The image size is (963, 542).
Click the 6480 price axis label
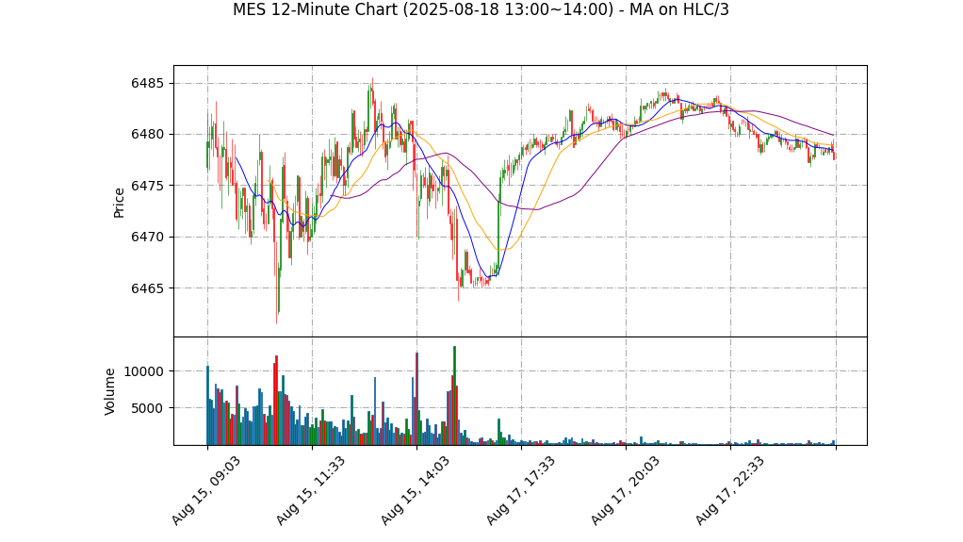tap(148, 134)
